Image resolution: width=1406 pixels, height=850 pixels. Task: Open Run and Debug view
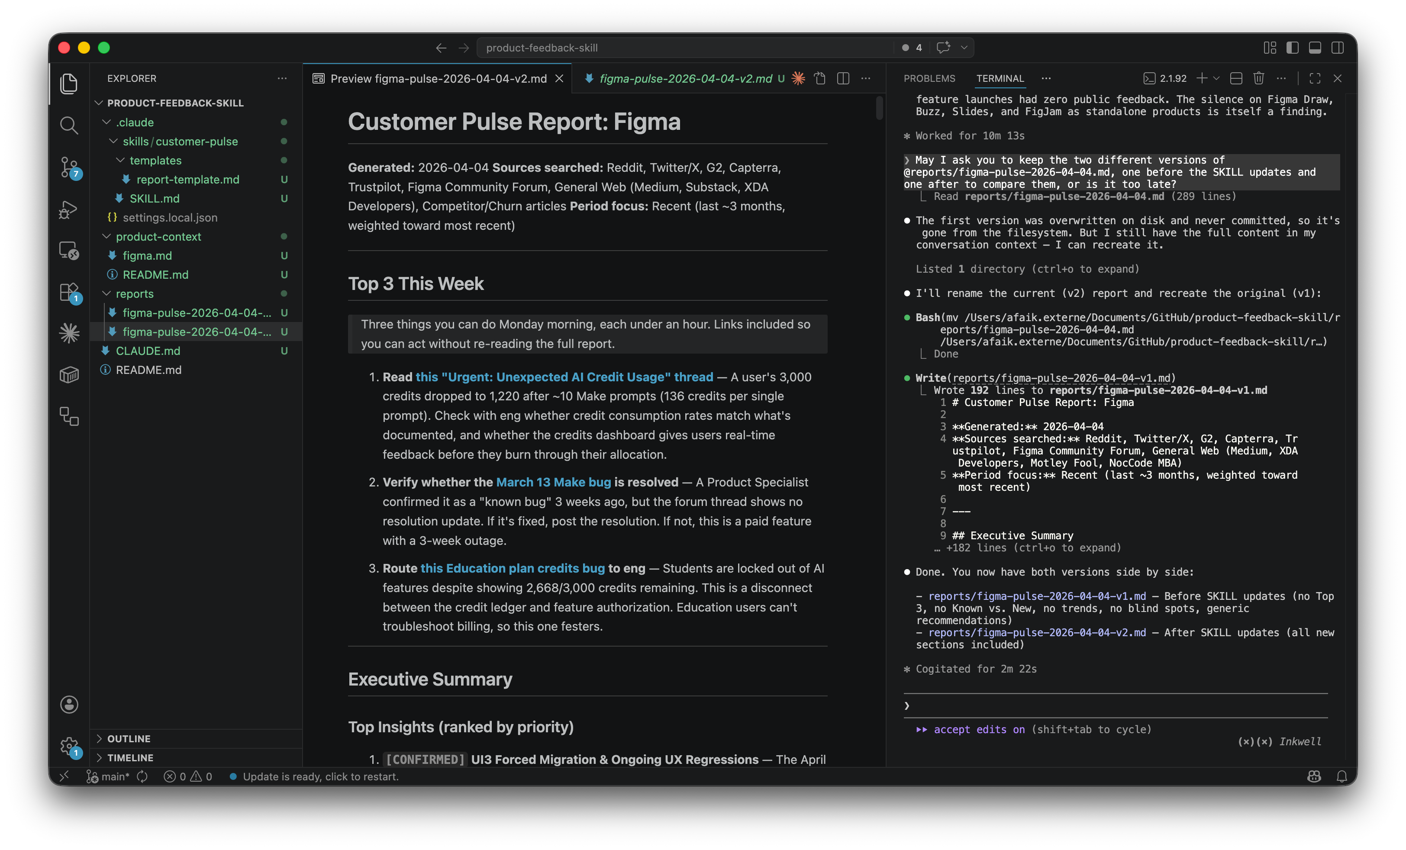69,209
